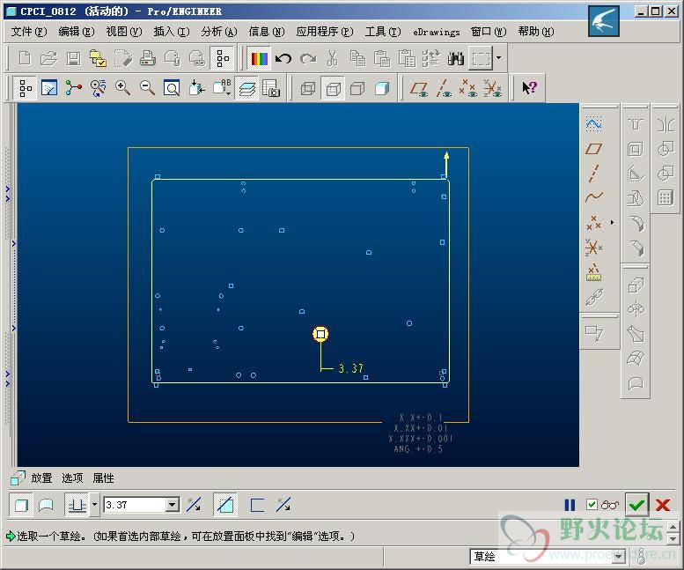Click the Undo arrow in the toolbar

tap(283, 59)
